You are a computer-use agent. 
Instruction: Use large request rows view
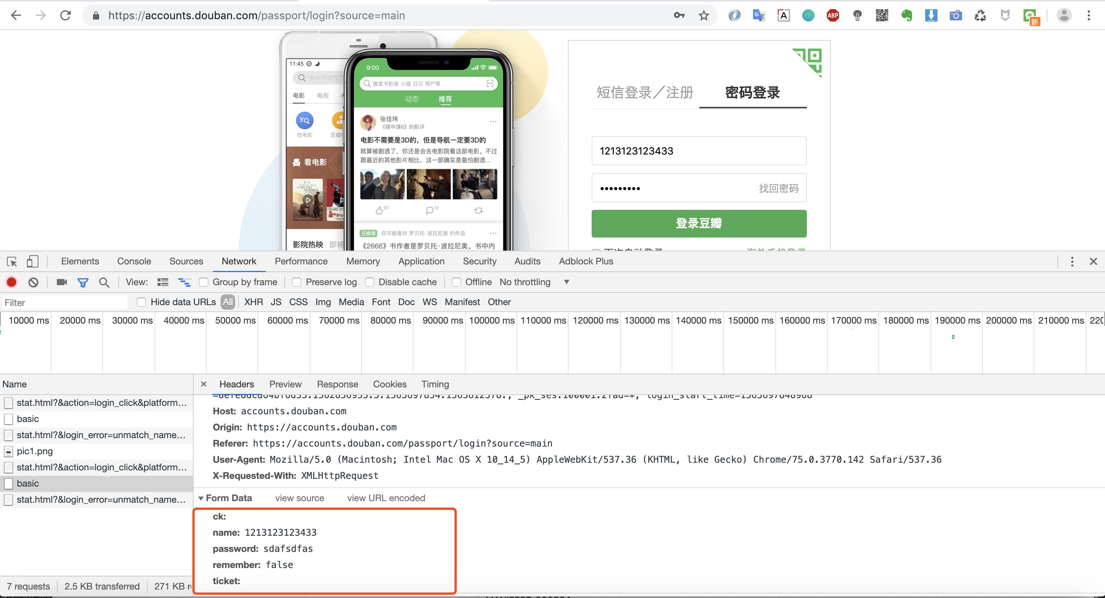point(163,282)
